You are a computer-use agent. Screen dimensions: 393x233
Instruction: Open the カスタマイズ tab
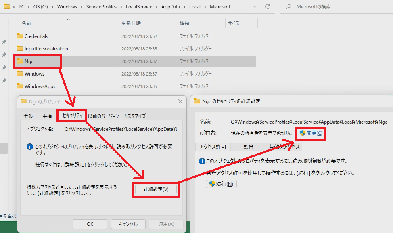click(x=135, y=116)
